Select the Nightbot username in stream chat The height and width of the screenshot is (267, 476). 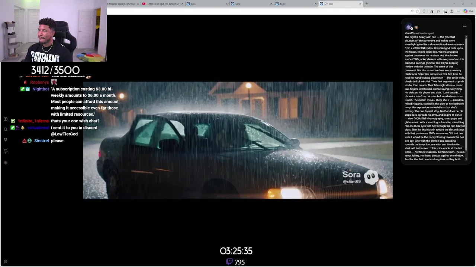[x=41, y=89]
